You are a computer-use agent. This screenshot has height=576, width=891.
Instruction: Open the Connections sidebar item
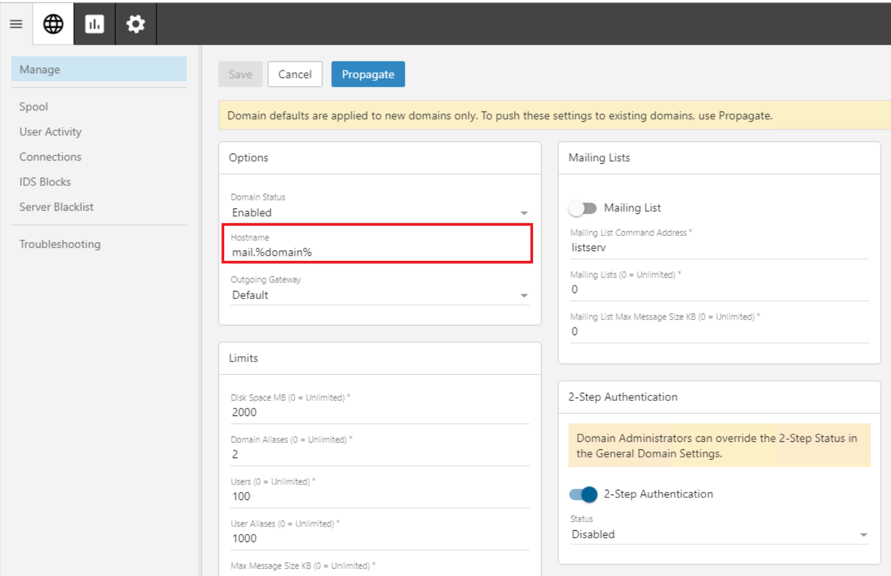point(50,157)
